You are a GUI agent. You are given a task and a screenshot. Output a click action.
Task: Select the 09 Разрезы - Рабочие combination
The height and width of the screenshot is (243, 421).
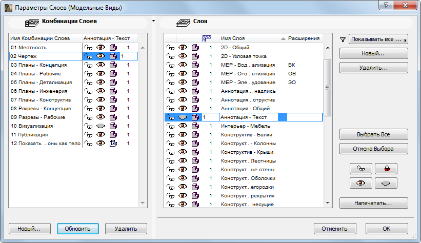point(38,117)
